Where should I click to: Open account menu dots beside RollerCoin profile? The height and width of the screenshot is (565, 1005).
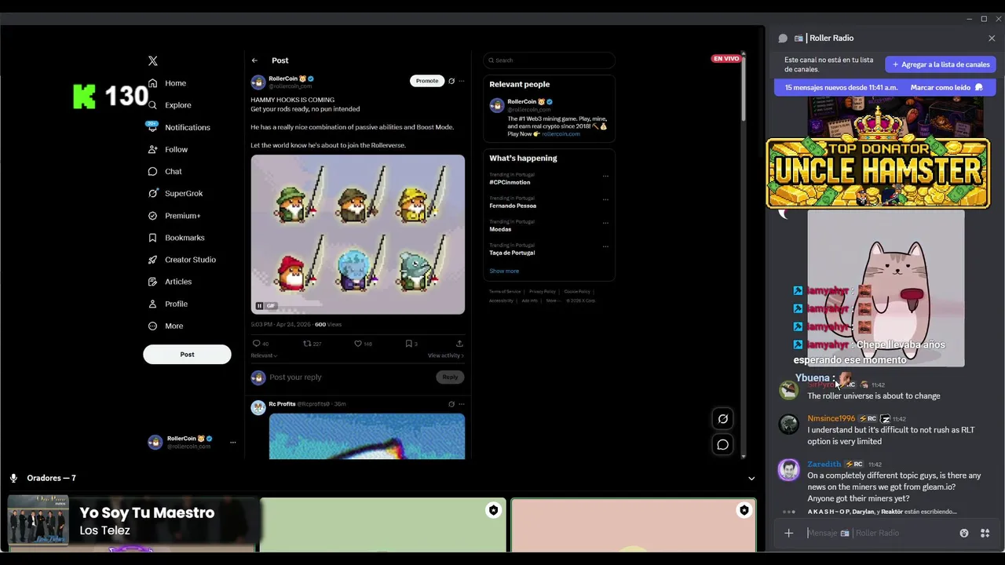(232, 443)
